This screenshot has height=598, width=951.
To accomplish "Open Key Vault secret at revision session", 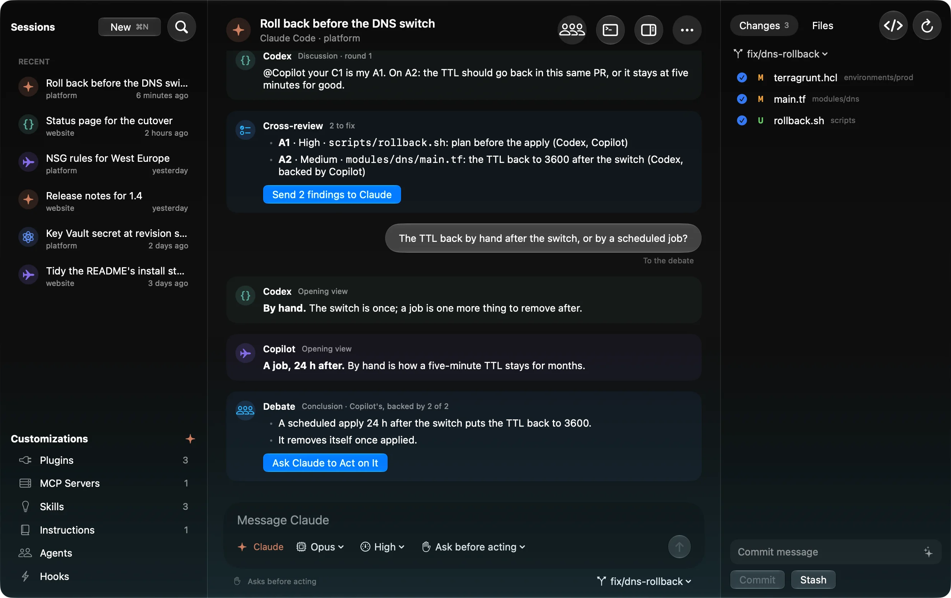I will 104,238.
